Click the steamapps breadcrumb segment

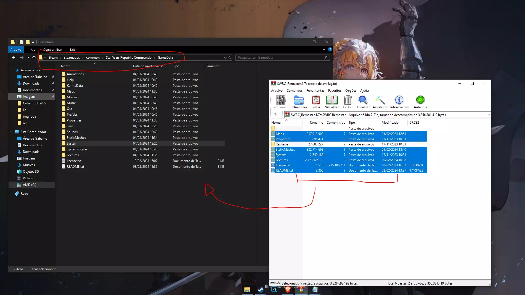(72, 58)
